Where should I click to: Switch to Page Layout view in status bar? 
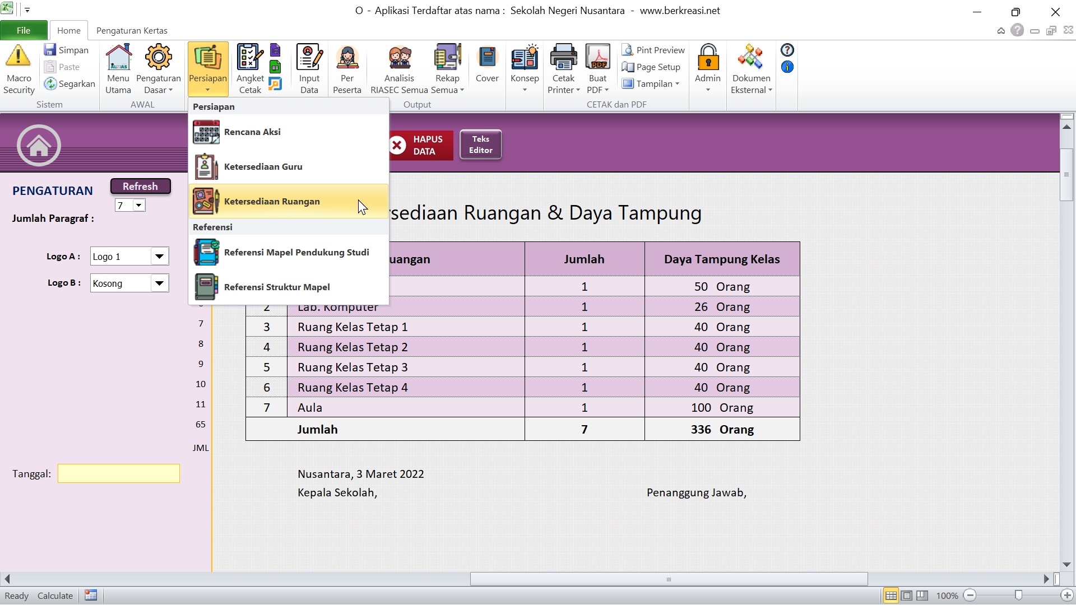[x=907, y=595]
